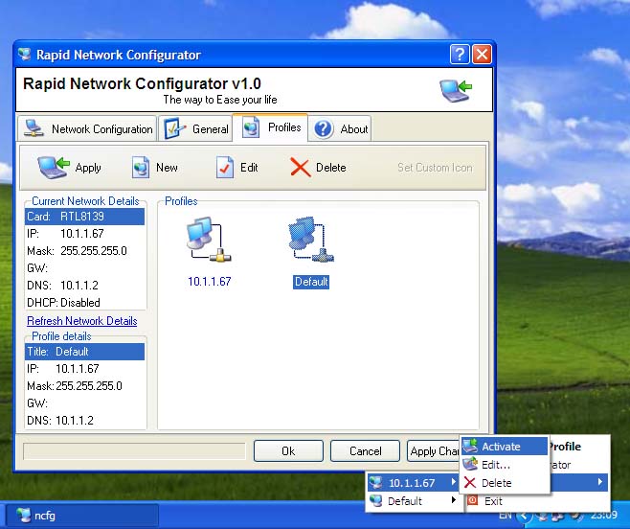The height and width of the screenshot is (529, 630).
Task: Click the empty status field beside Ok
Action: 134,451
